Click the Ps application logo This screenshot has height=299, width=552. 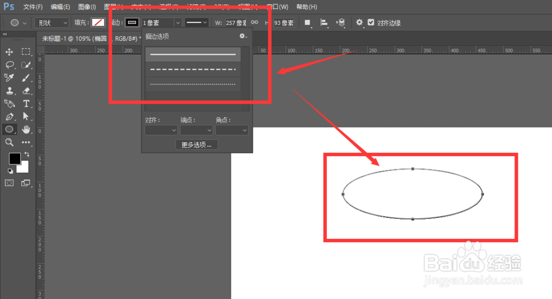tap(9, 6)
